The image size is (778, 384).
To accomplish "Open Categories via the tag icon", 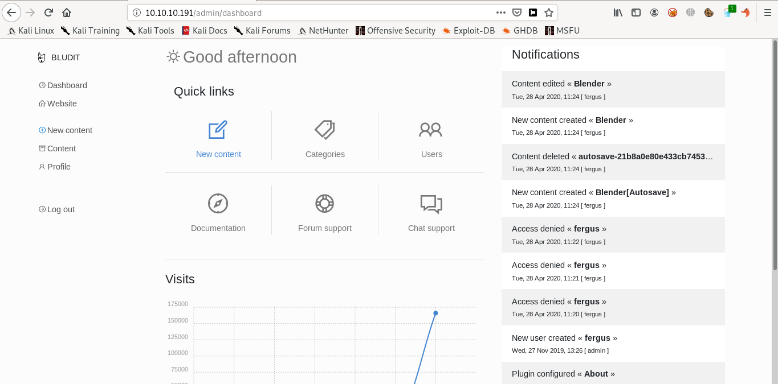I will [325, 130].
